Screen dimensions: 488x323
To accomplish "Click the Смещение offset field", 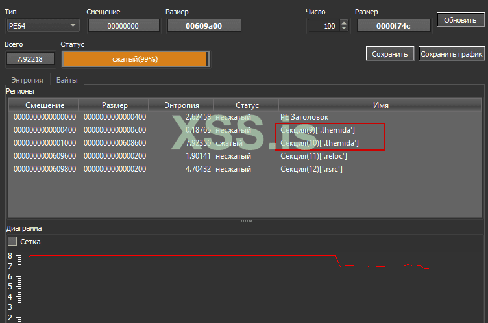I will click(x=123, y=26).
